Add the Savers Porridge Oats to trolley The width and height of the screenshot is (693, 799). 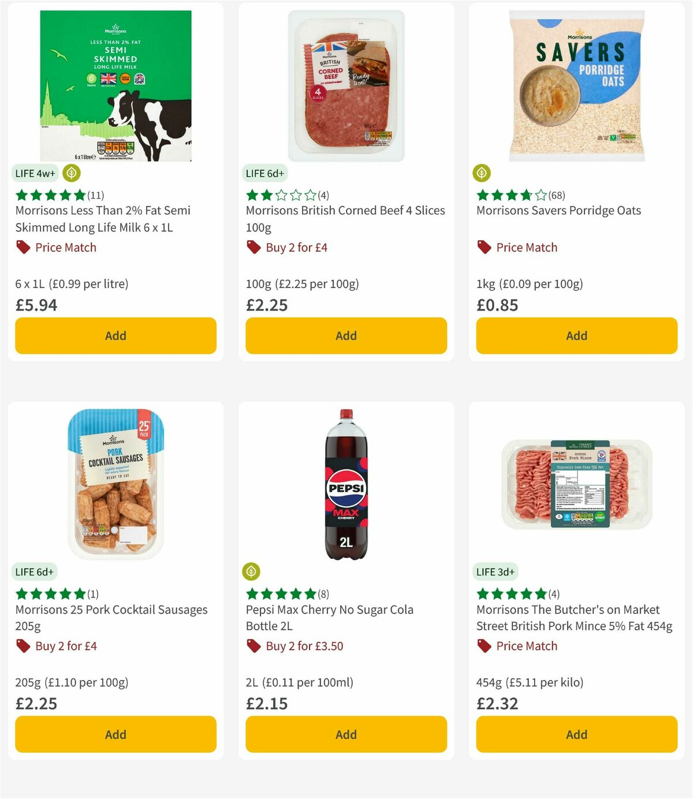tap(576, 335)
